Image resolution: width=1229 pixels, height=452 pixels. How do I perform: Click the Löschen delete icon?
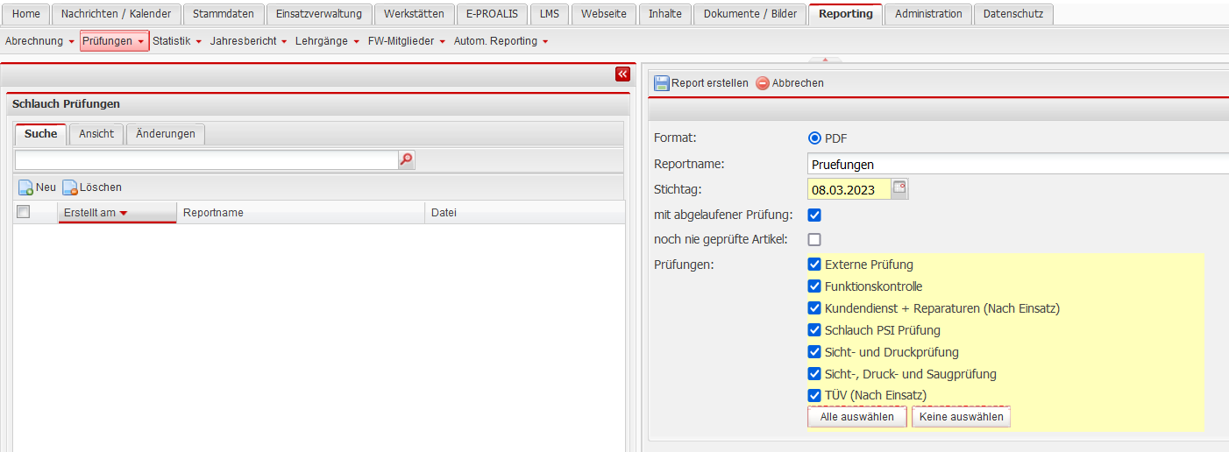click(x=70, y=187)
